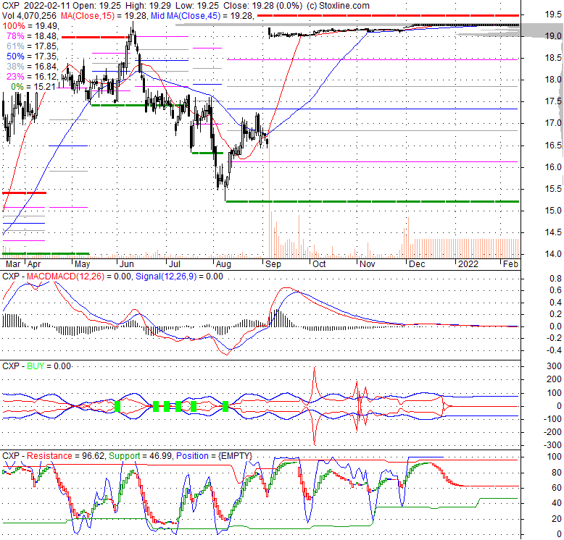Click the 100% = 19.49 Fibonacci level
This screenshot has height=540, width=564.
tap(30, 26)
